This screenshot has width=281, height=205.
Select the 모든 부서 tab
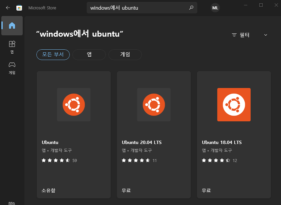[x=53, y=55]
